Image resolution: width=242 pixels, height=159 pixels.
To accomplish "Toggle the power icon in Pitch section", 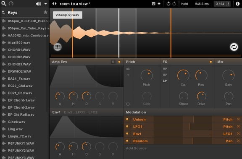I will [128, 104].
